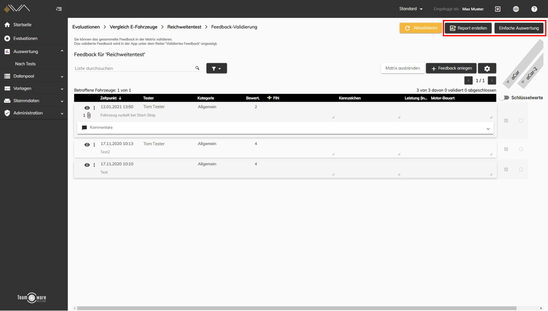Toggle aCar-2 checkbox in the 10:10 Test row
The height and width of the screenshot is (311, 548).
[521, 170]
